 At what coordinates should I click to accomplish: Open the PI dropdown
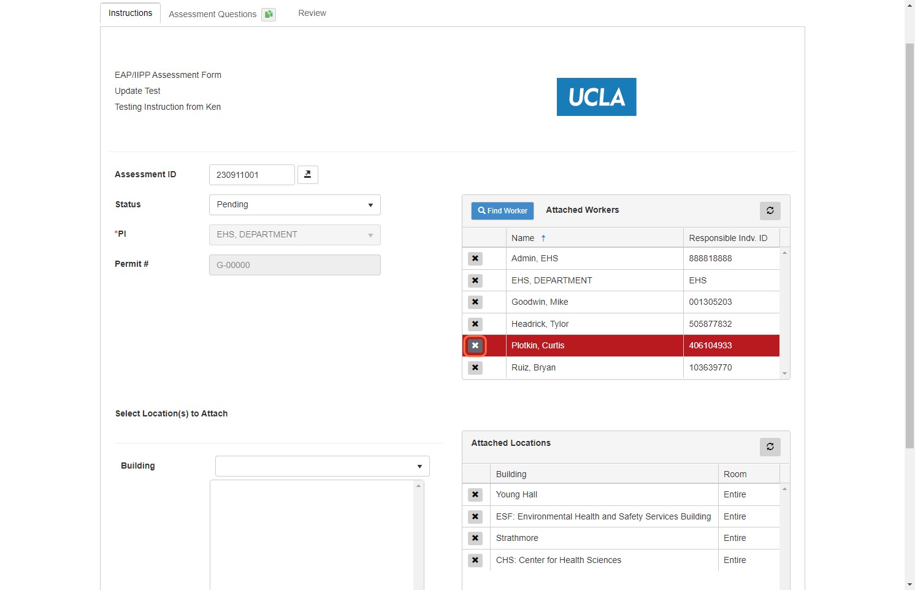pos(295,235)
